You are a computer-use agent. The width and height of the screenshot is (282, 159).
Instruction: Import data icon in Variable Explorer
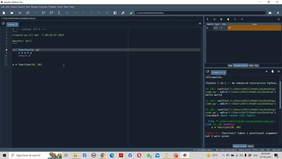coord(208,19)
